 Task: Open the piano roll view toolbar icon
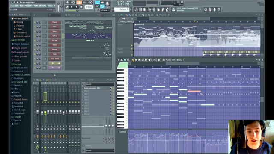145,9
